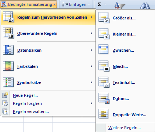Click the Gleich equals icon

104,66
